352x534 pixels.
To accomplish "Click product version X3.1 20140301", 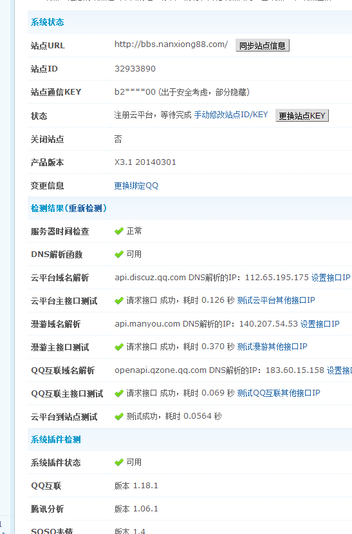I will [145, 162].
